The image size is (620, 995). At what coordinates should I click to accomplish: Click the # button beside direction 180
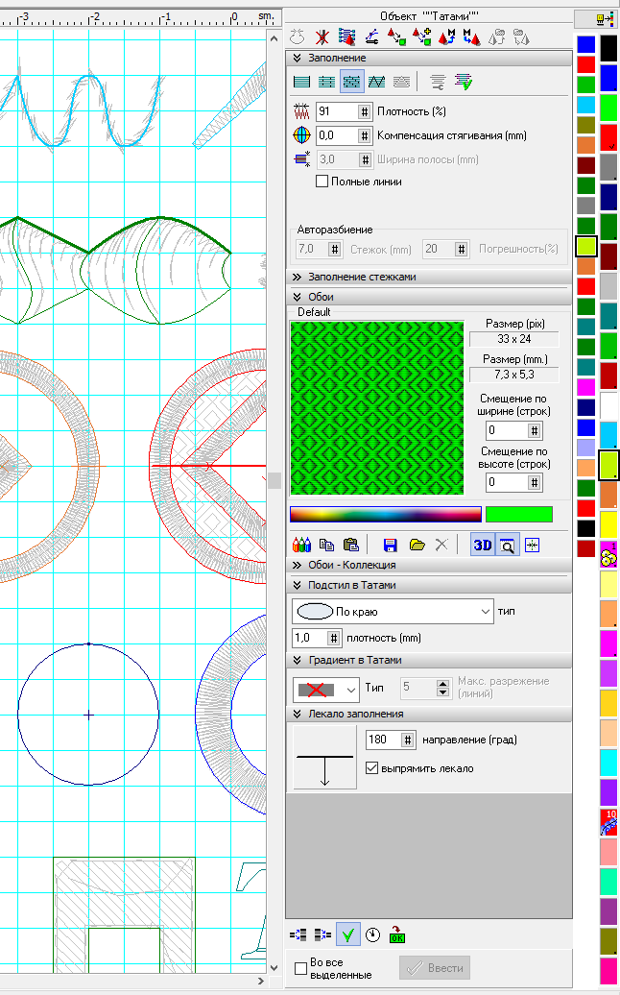point(408,740)
